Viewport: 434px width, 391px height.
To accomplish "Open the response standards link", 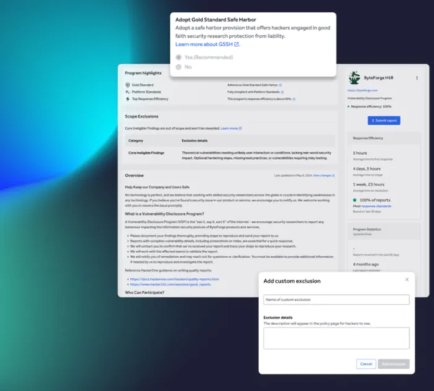I will [x=379, y=206].
